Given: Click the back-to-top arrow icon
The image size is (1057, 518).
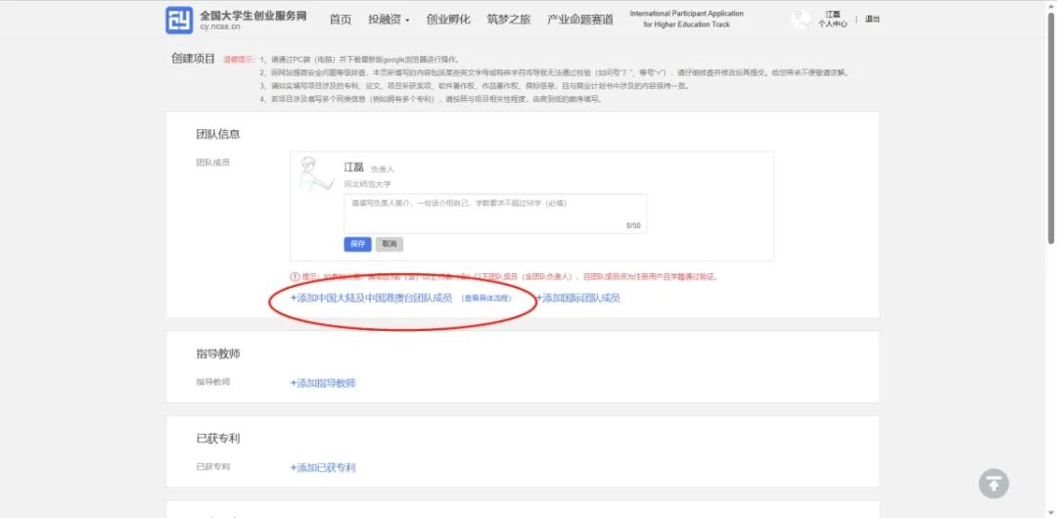Looking at the screenshot, I should point(993,484).
